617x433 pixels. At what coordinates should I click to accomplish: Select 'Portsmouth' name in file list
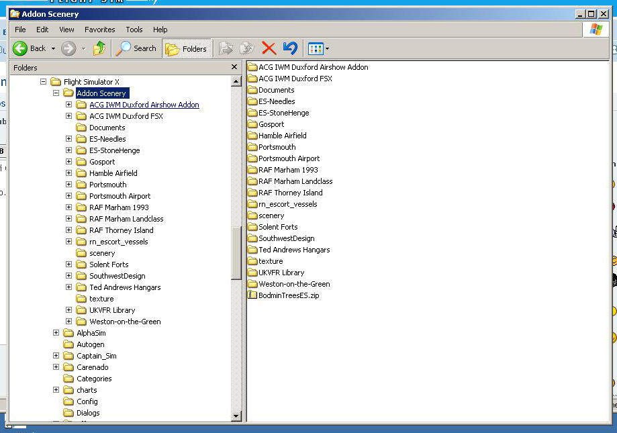277,147
